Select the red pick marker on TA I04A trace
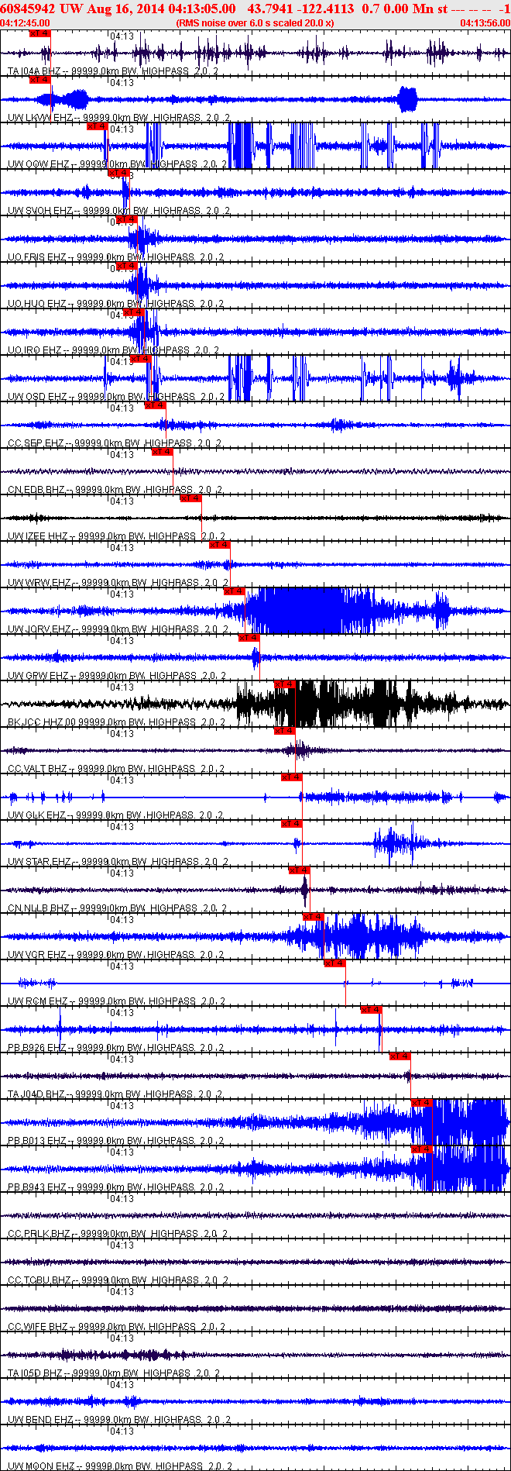 [x=39, y=33]
